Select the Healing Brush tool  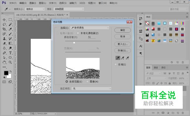coord(4,34)
